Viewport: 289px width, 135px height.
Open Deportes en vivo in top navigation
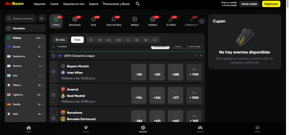point(74,4)
